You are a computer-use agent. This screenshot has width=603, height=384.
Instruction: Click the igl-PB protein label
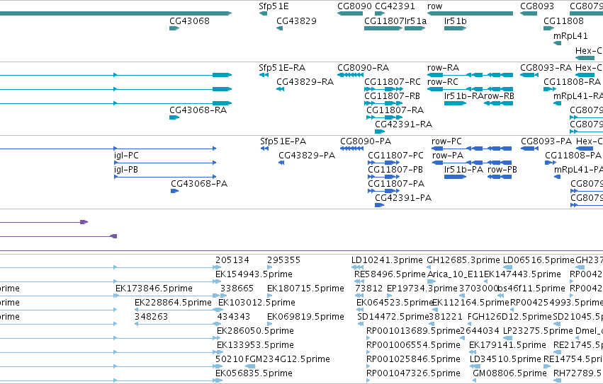(125, 170)
